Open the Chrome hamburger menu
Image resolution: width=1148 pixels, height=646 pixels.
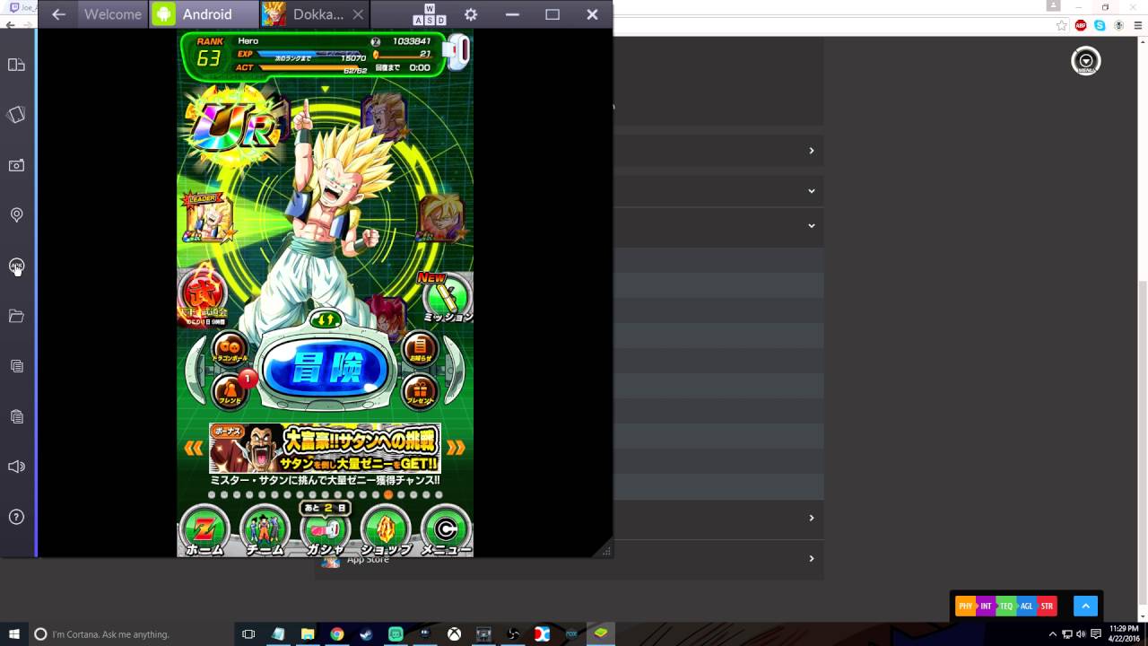(1136, 26)
